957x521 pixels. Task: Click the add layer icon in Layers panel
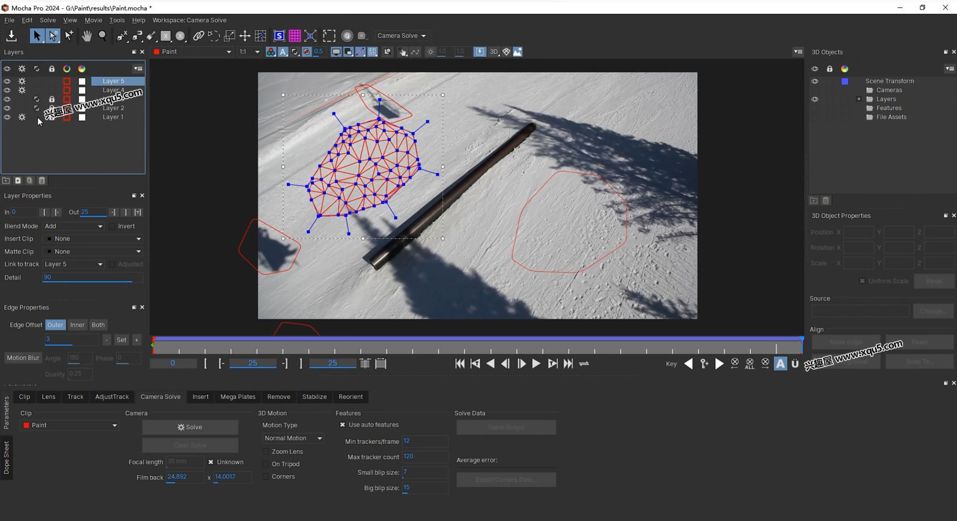(x=18, y=180)
